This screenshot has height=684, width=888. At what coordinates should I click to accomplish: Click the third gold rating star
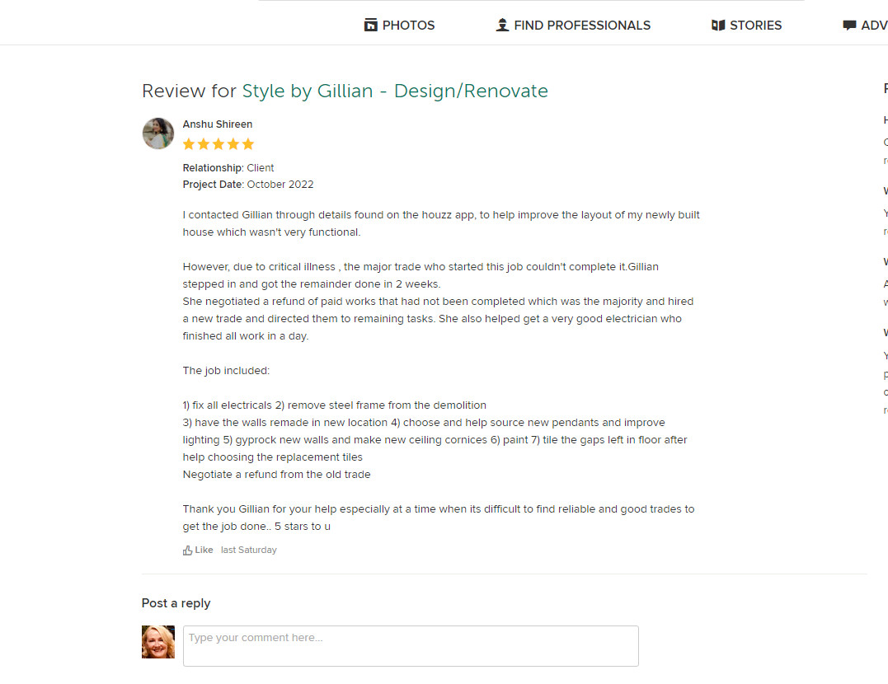pos(218,144)
